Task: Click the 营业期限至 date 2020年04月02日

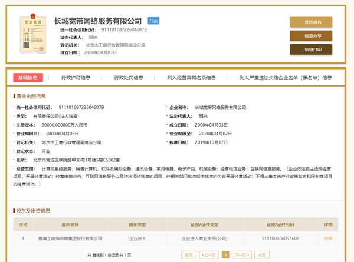Action: coord(215,134)
